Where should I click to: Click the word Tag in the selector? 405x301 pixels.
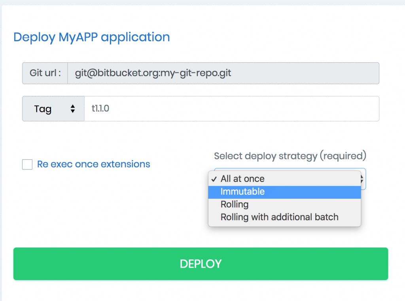pos(43,109)
